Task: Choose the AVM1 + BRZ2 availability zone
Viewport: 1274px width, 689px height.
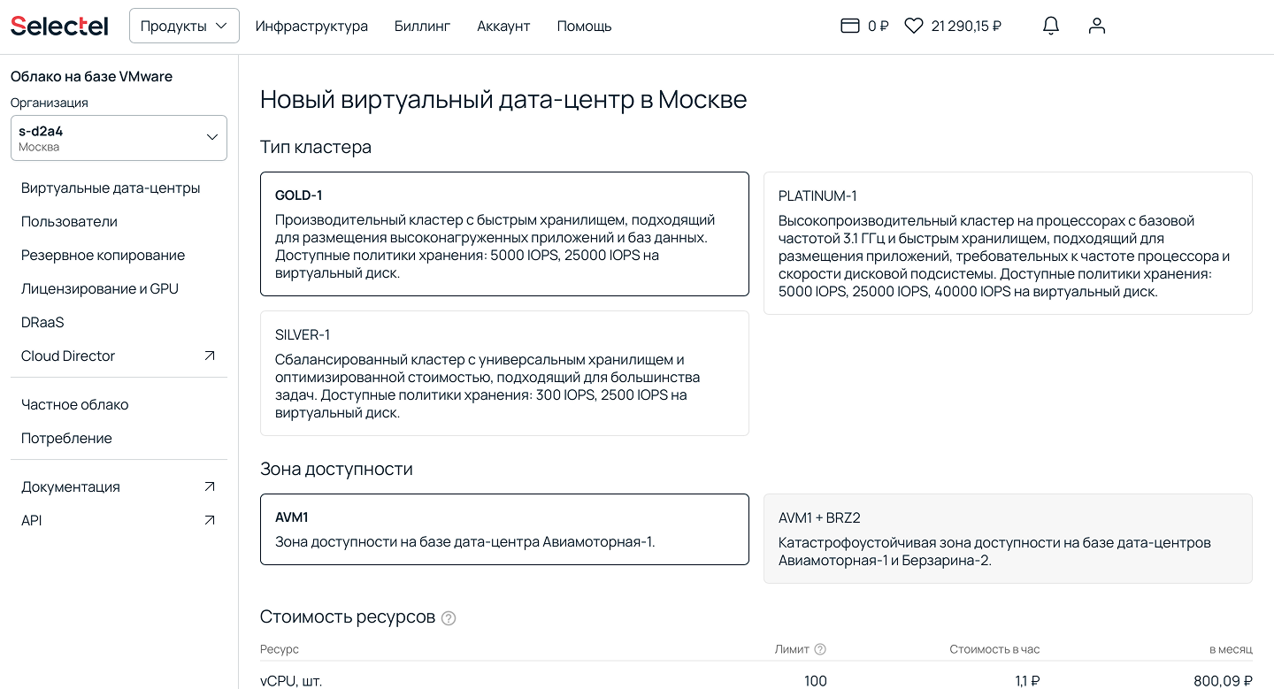Action: click(x=1008, y=539)
